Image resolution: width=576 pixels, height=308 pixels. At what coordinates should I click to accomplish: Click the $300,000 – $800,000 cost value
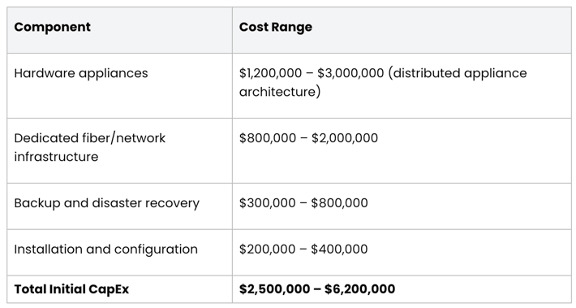point(303,203)
